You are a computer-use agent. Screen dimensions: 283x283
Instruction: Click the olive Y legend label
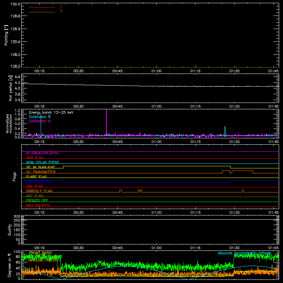pyautogui.click(x=61, y=11)
